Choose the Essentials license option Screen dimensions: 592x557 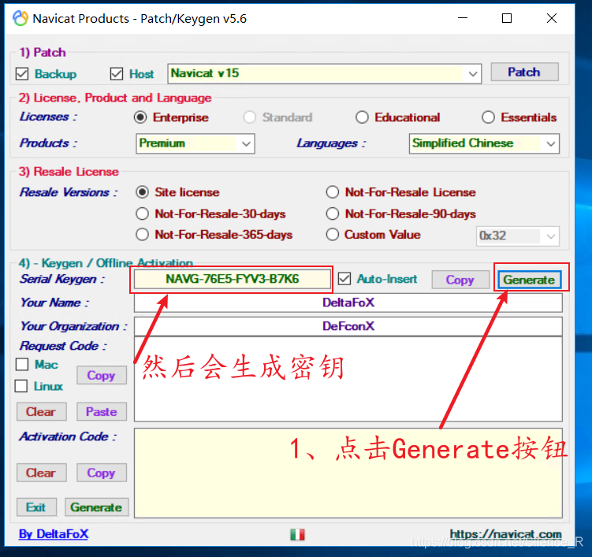(x=488, y=117)
